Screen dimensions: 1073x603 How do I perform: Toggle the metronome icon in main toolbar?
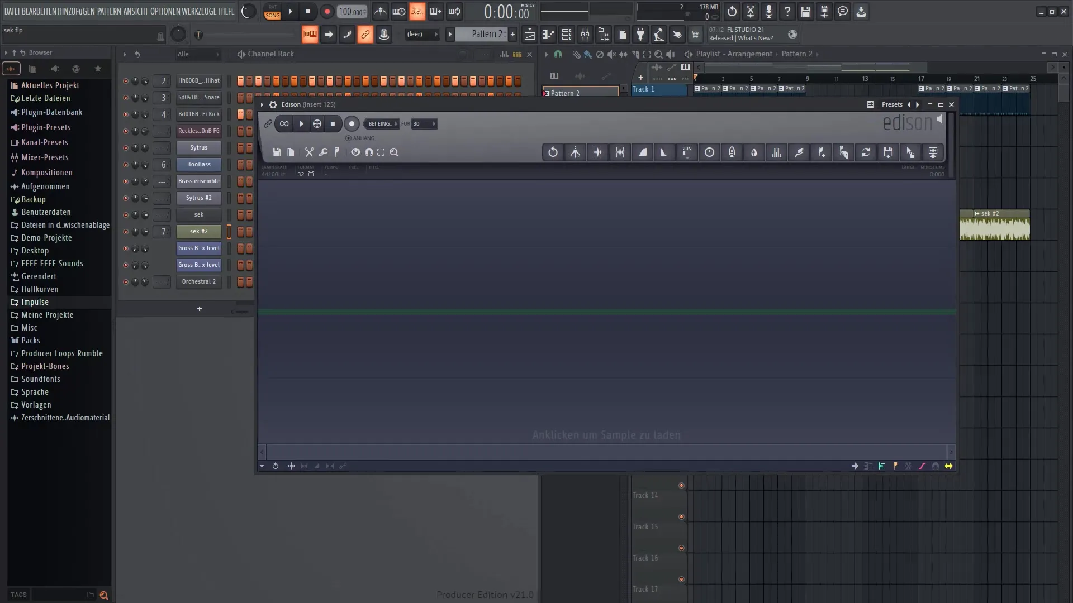coord(380,11)
